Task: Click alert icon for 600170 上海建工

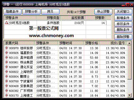Action: coord(7,96)
